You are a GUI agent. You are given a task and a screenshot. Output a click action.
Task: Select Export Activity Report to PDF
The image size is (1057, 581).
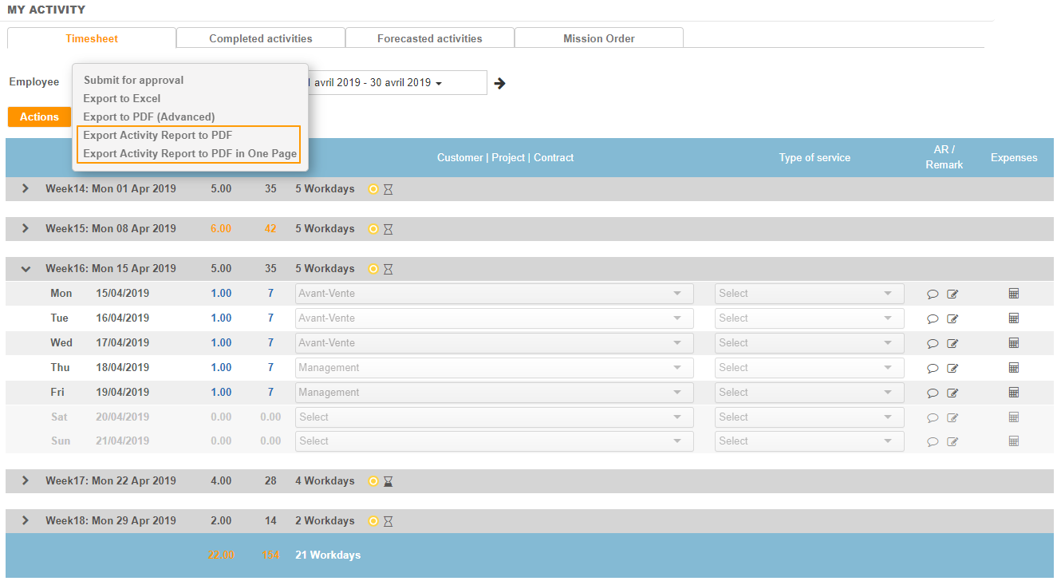point(158,136)
